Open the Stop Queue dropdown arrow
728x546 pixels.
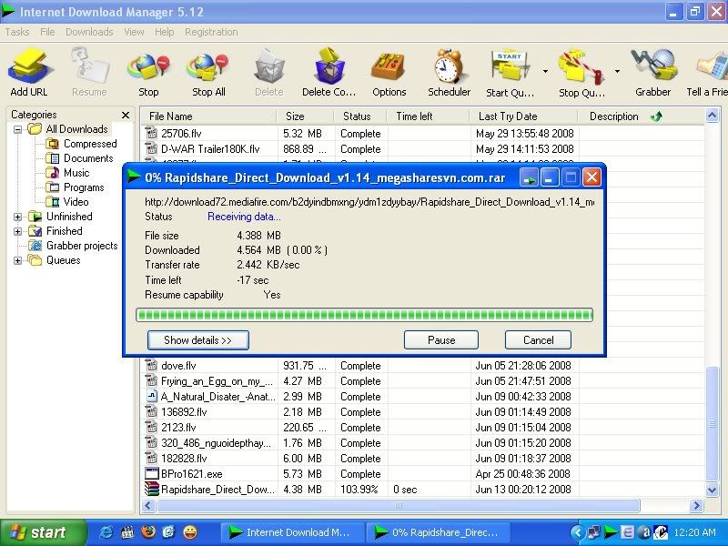point(617,71)
